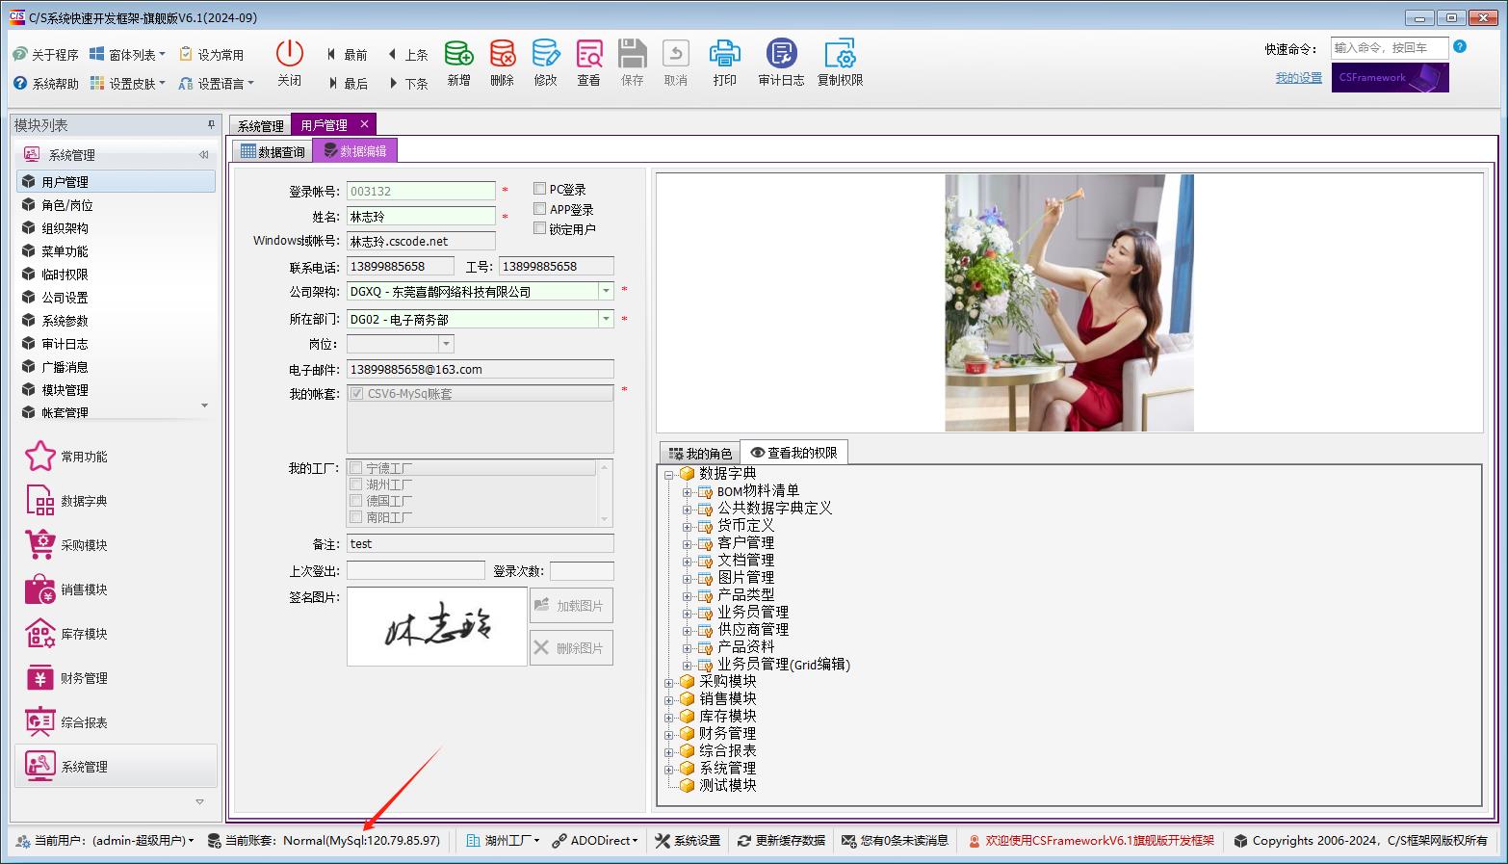Click the 复制权限 copy permissions icon
This screenshot has width=1508, height=864.
840,55
